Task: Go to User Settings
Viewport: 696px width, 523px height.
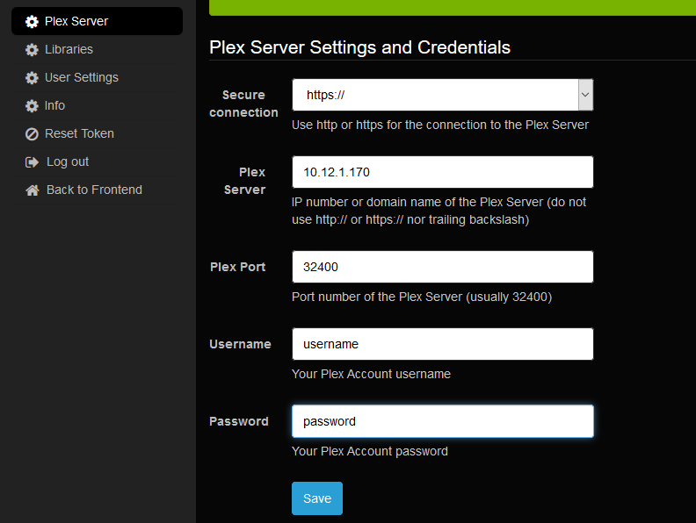Action: tap(98, 77)
